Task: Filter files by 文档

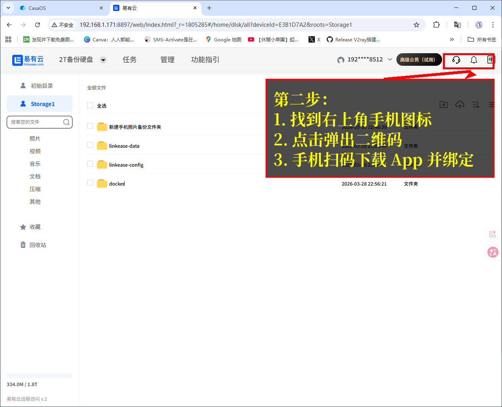Action: click(35, 177)
